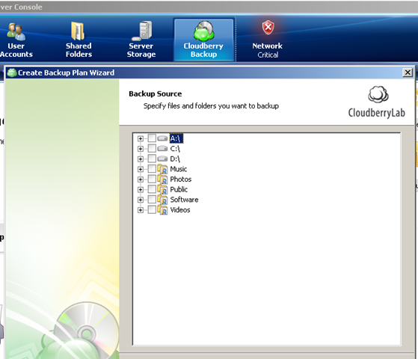Enable the Photos folder checkbox
Image resolution: width=418 pixels, height=359 pixels.
pos(152,179)
